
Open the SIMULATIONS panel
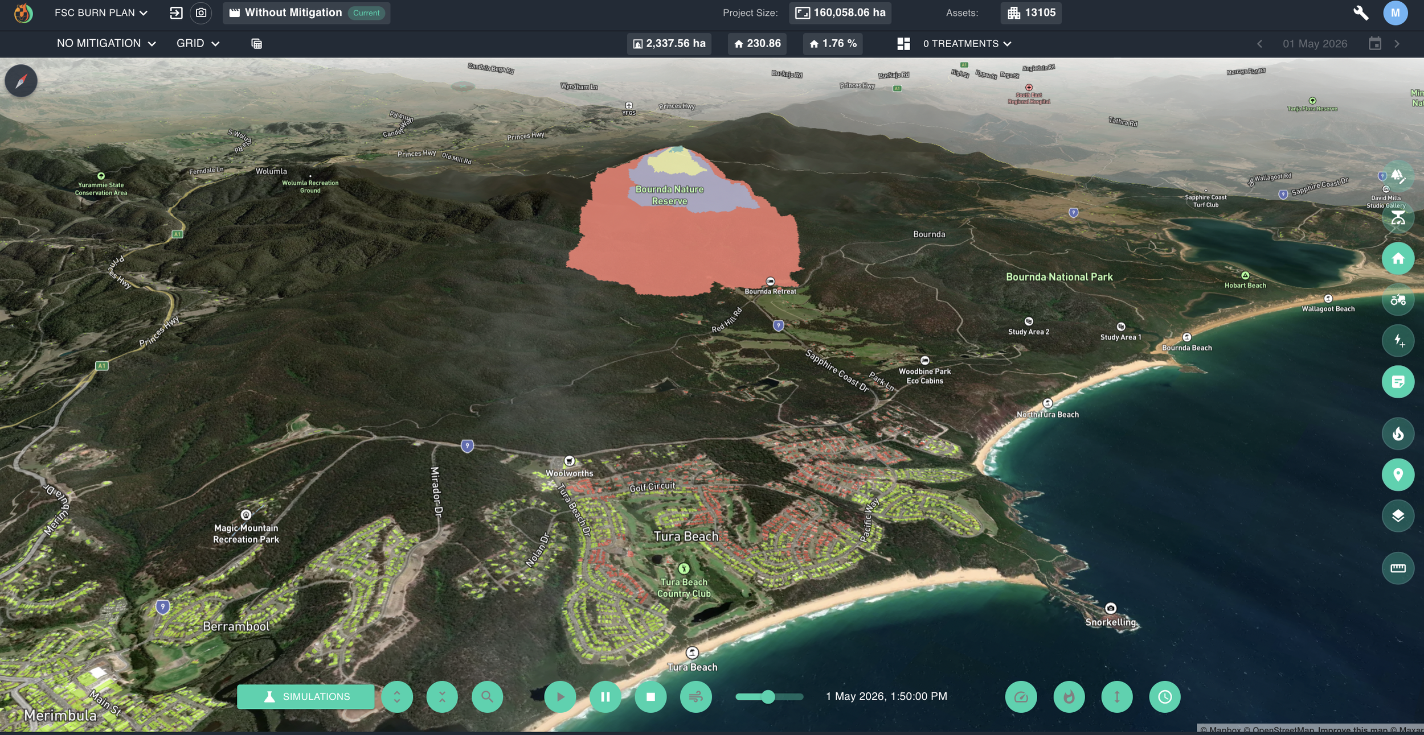pos(306,696)
